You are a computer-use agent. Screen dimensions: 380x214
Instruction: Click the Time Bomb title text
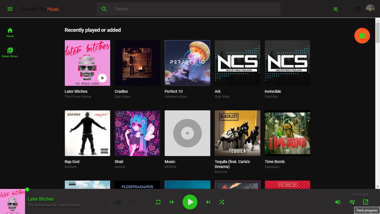(275, 162)
